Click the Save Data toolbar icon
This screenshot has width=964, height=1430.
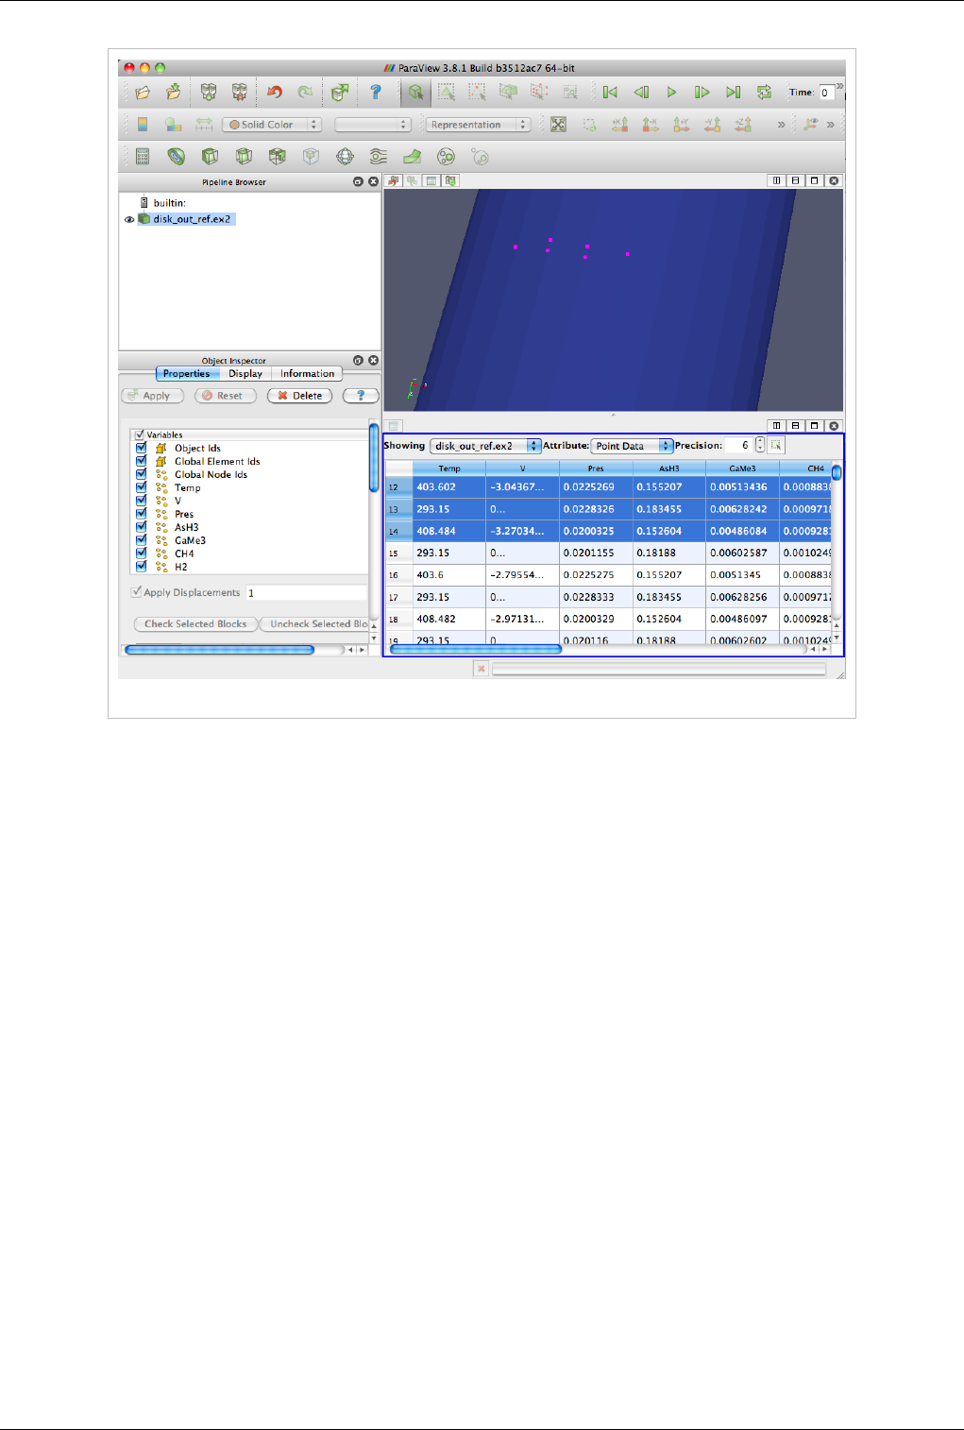coord(174,93)
